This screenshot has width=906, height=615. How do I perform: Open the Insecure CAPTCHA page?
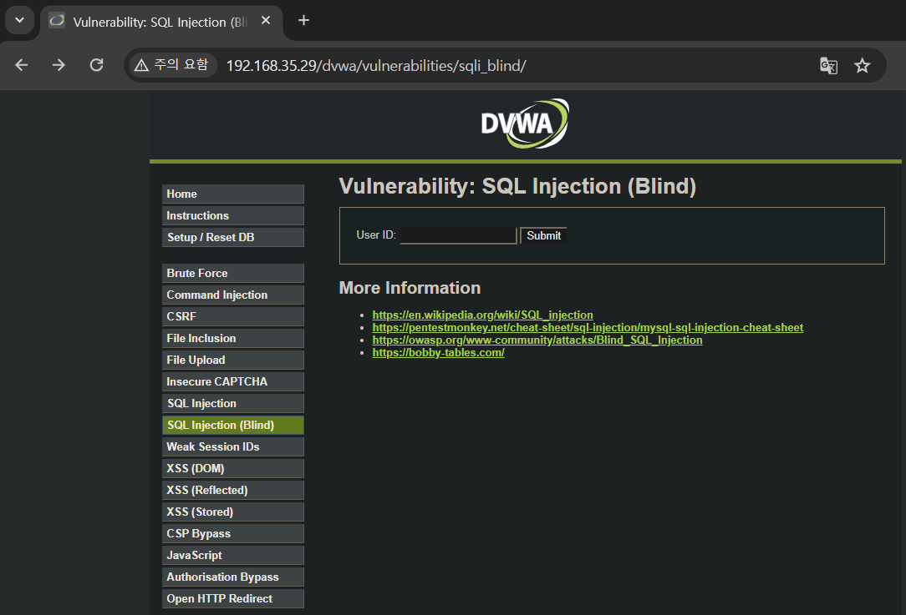(x=233, y=382)
